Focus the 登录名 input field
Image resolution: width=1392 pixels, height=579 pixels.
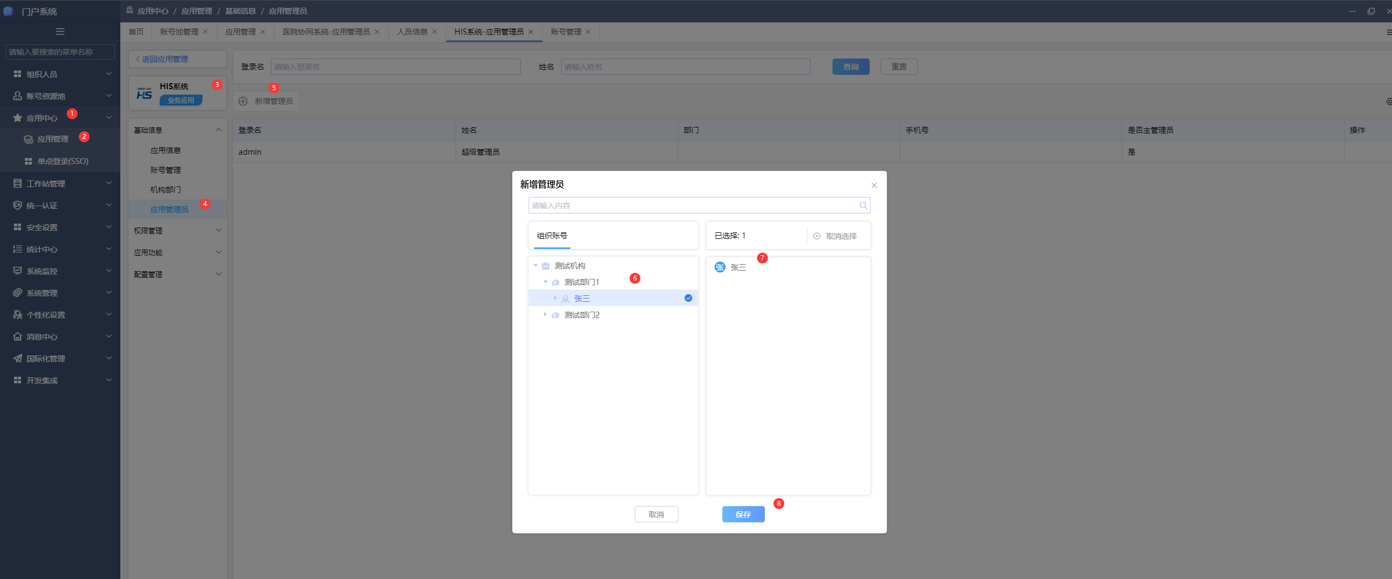395,67
